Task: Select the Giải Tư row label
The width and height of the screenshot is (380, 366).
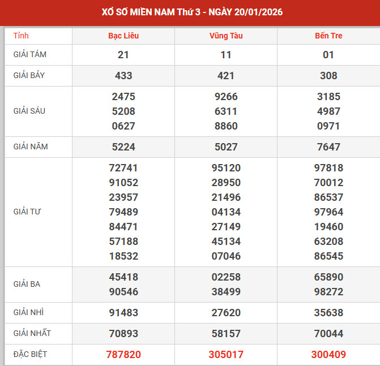Action: 28,212
